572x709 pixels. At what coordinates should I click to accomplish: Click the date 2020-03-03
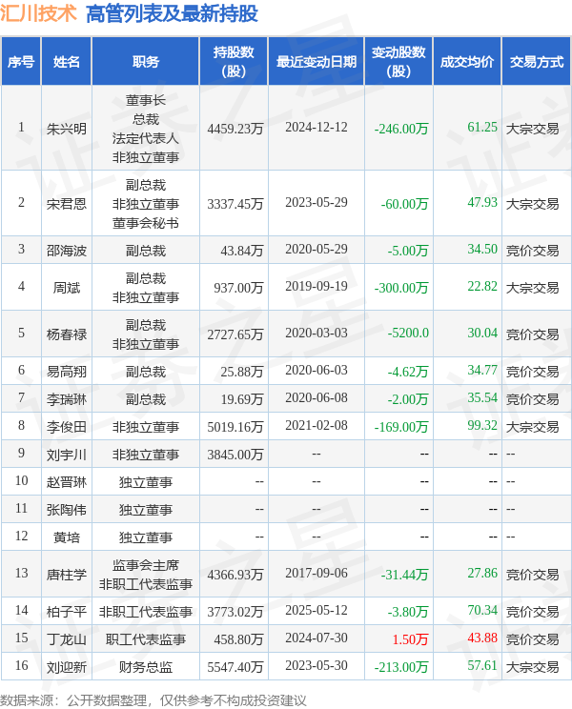point(317,333)
